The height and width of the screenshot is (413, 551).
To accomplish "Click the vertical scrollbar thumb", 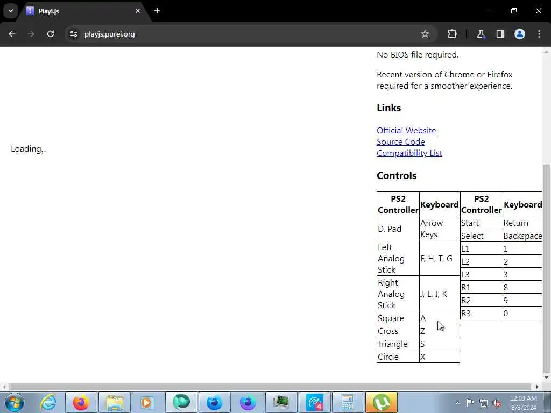I will 546,268.
